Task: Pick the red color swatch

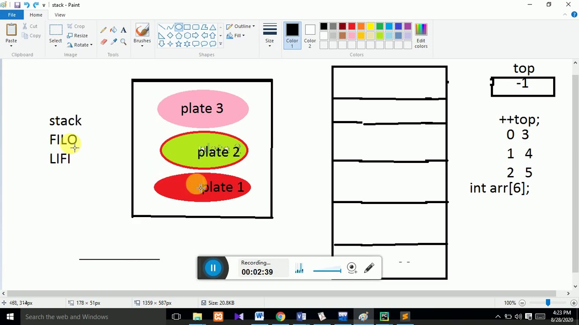Action: [x=351, y=27]
